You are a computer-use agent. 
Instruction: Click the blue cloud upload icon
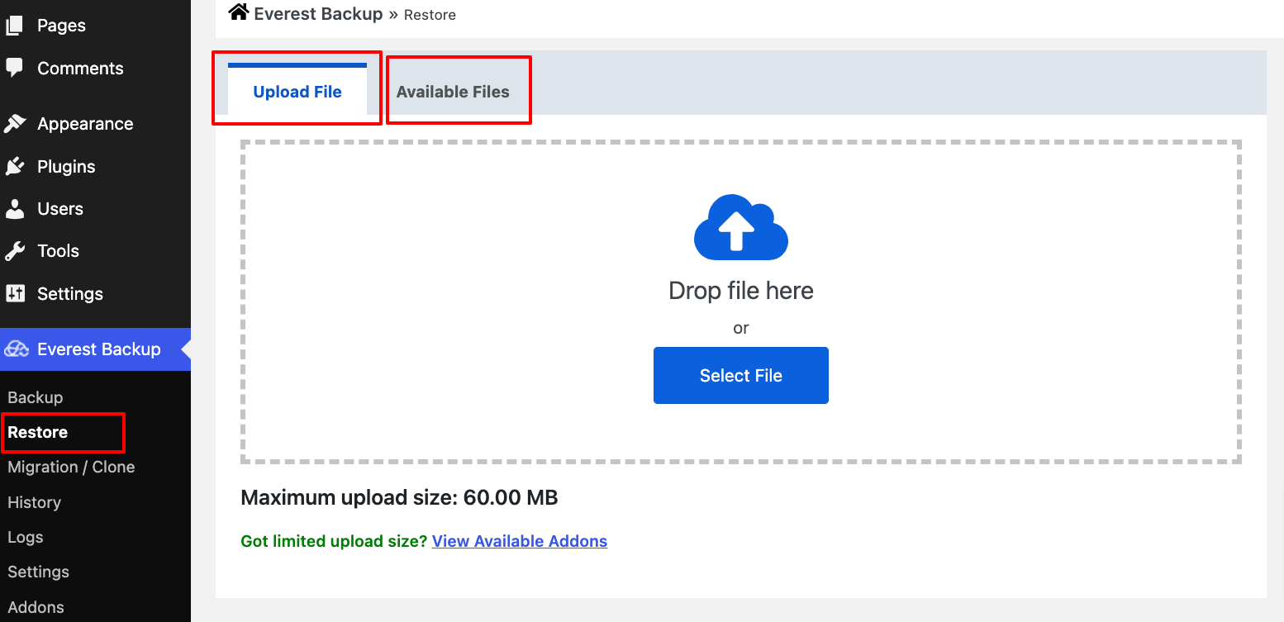click(x=740, y=227)
